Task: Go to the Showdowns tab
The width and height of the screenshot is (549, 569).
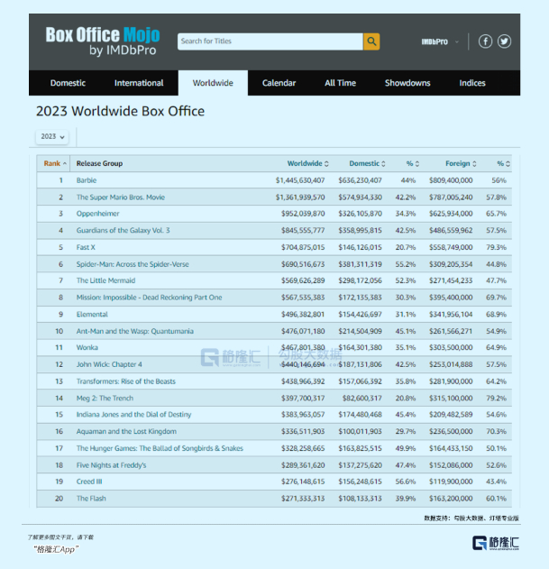Action: click(x=407, y=83)
